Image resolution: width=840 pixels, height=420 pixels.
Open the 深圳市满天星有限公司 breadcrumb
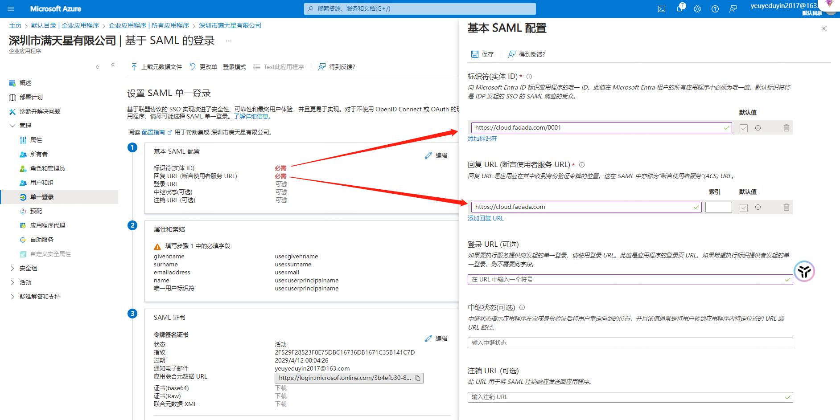click(230, 26)
